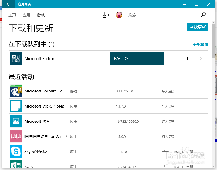This screenshot has height=170, width=217.
Task: Open Microsoft Solitaire Collection icon
Action: (x=16, y=91)
